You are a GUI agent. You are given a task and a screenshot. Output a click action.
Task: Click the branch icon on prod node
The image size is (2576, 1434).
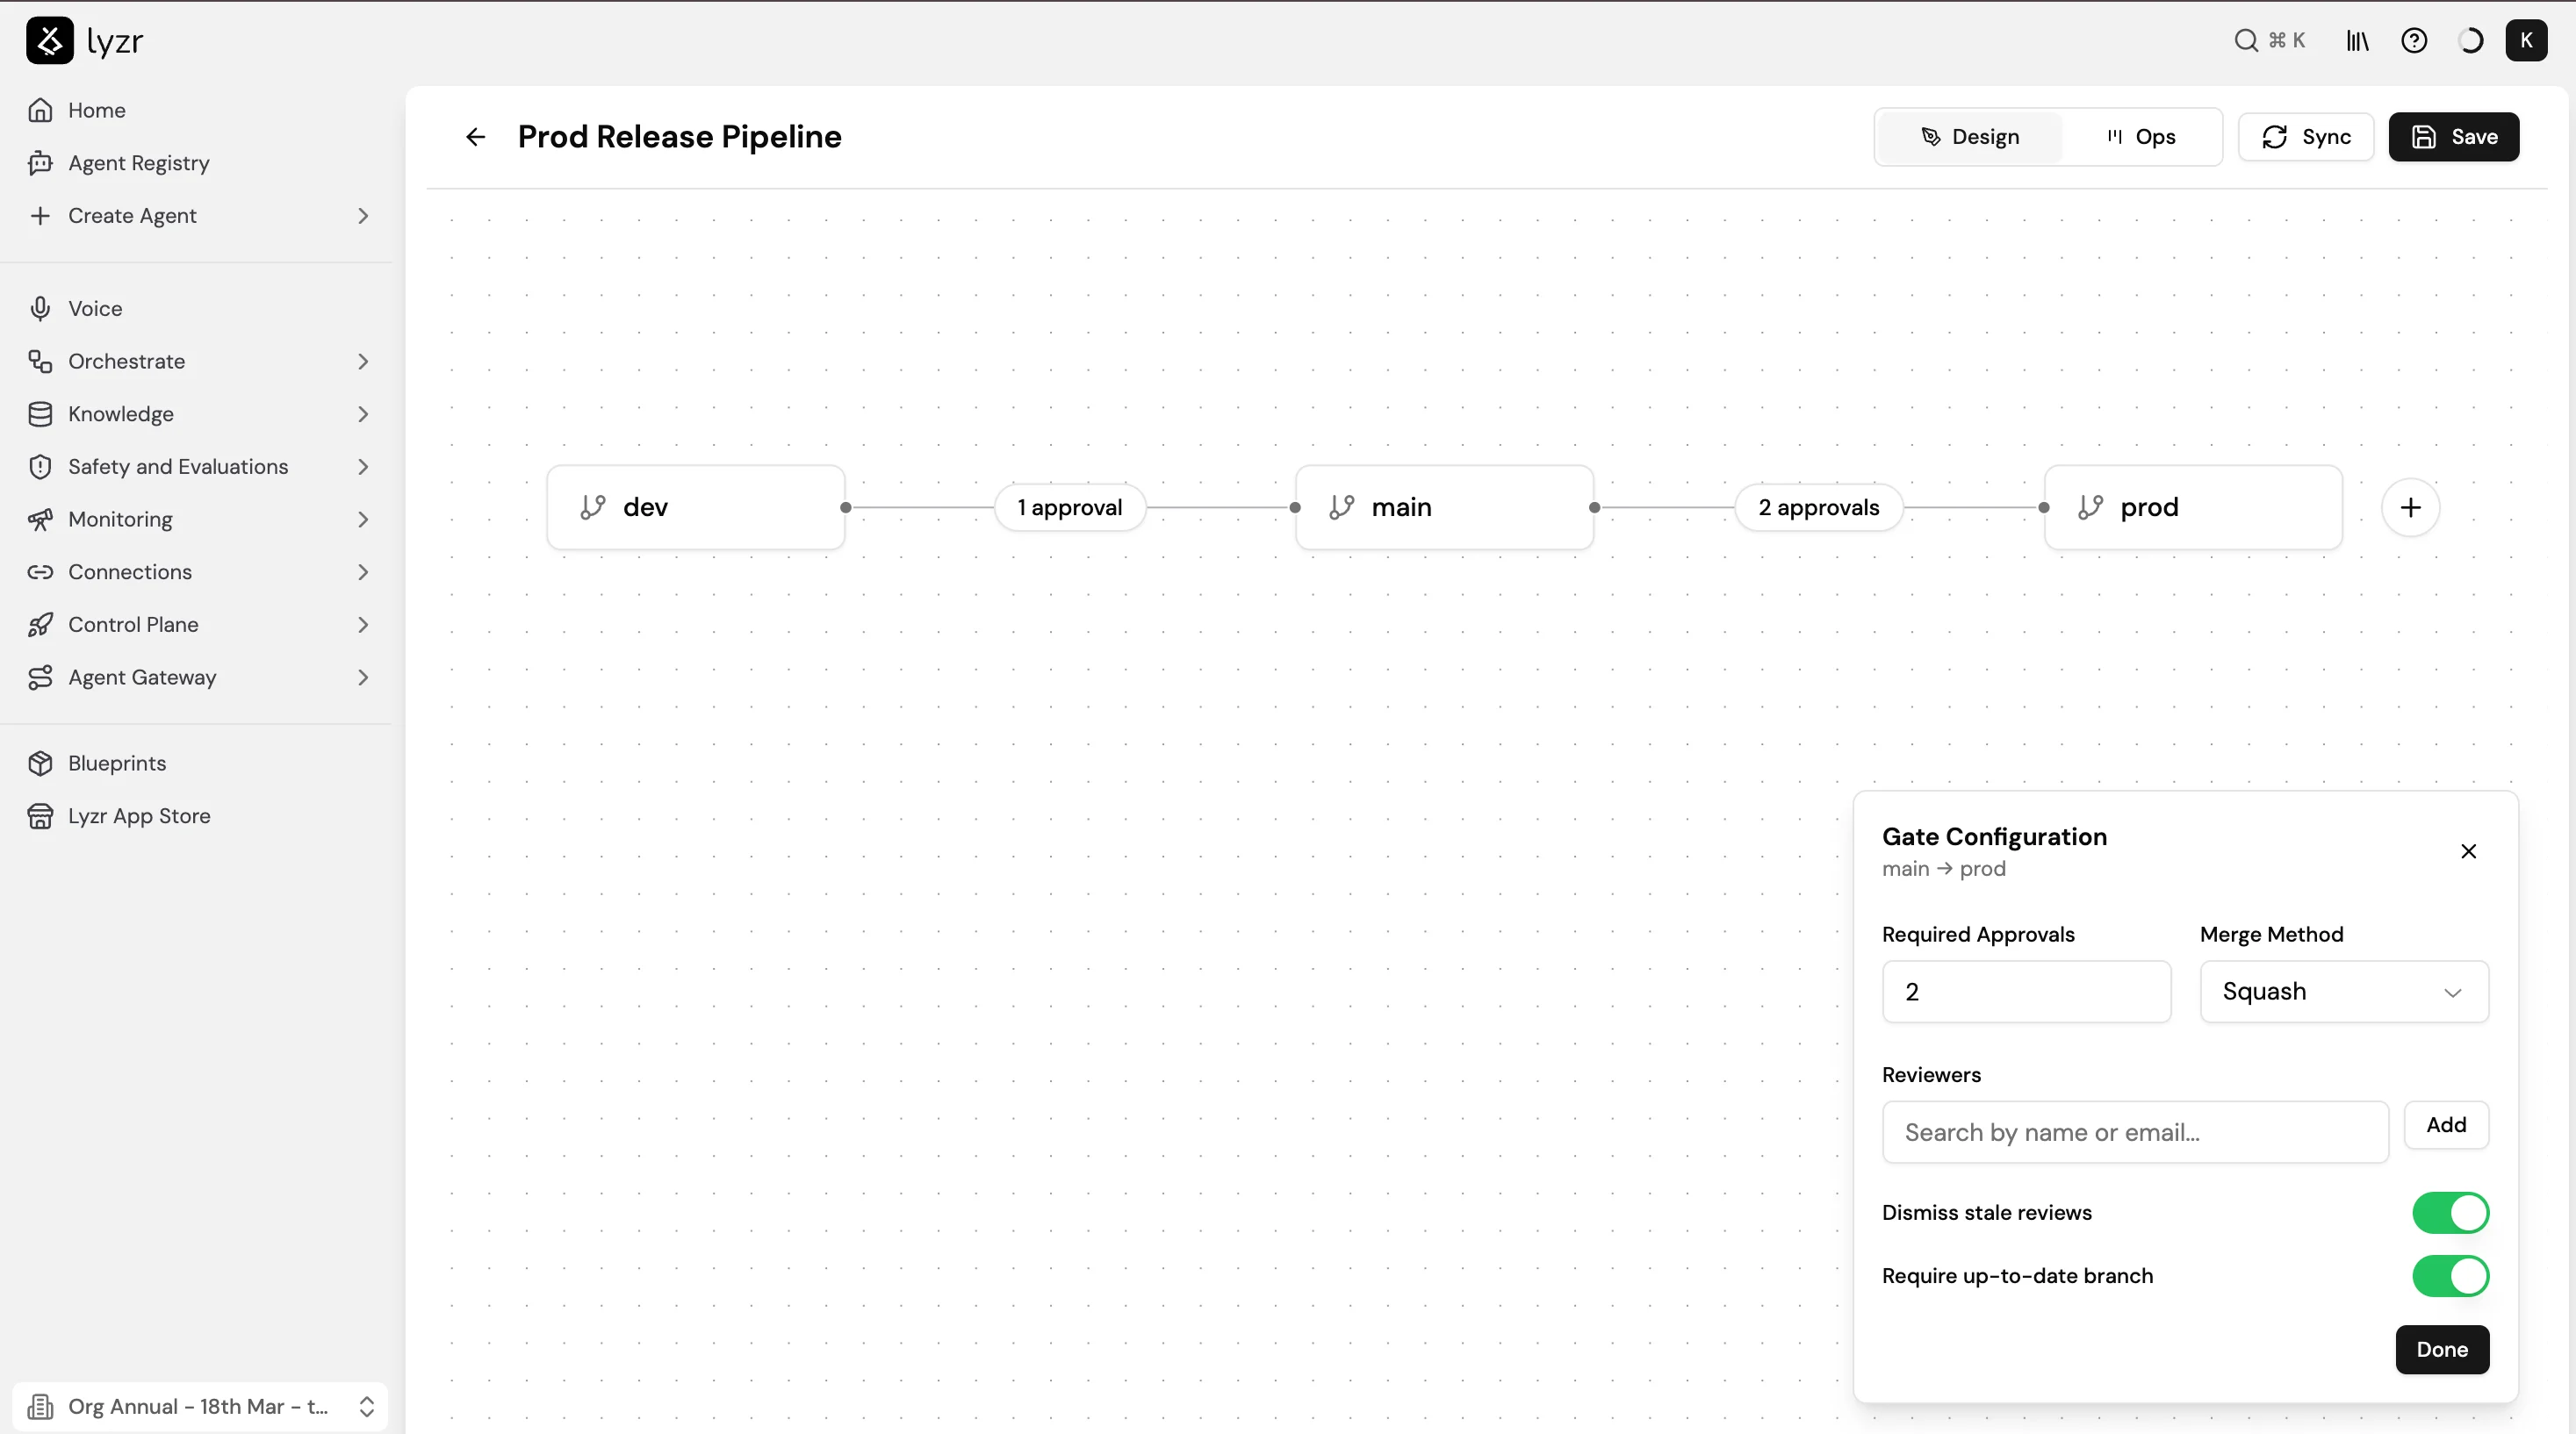2090,507
